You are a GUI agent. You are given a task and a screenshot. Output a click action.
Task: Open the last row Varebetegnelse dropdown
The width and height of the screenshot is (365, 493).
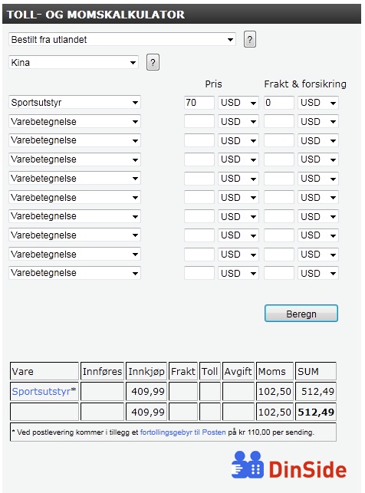[x=74, y=273]
